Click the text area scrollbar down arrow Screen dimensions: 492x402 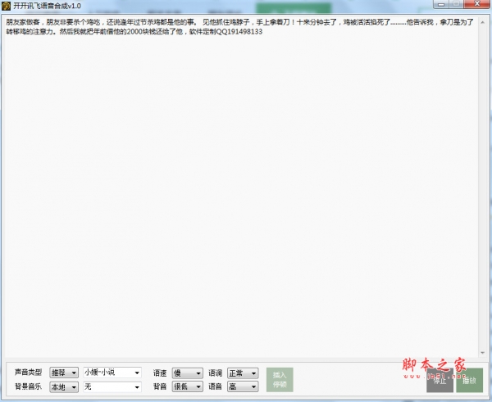[x=483, y=353]
